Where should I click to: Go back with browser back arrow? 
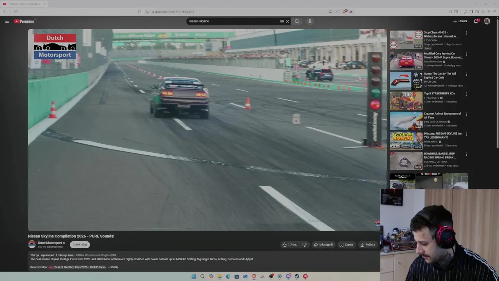point(5,12)
